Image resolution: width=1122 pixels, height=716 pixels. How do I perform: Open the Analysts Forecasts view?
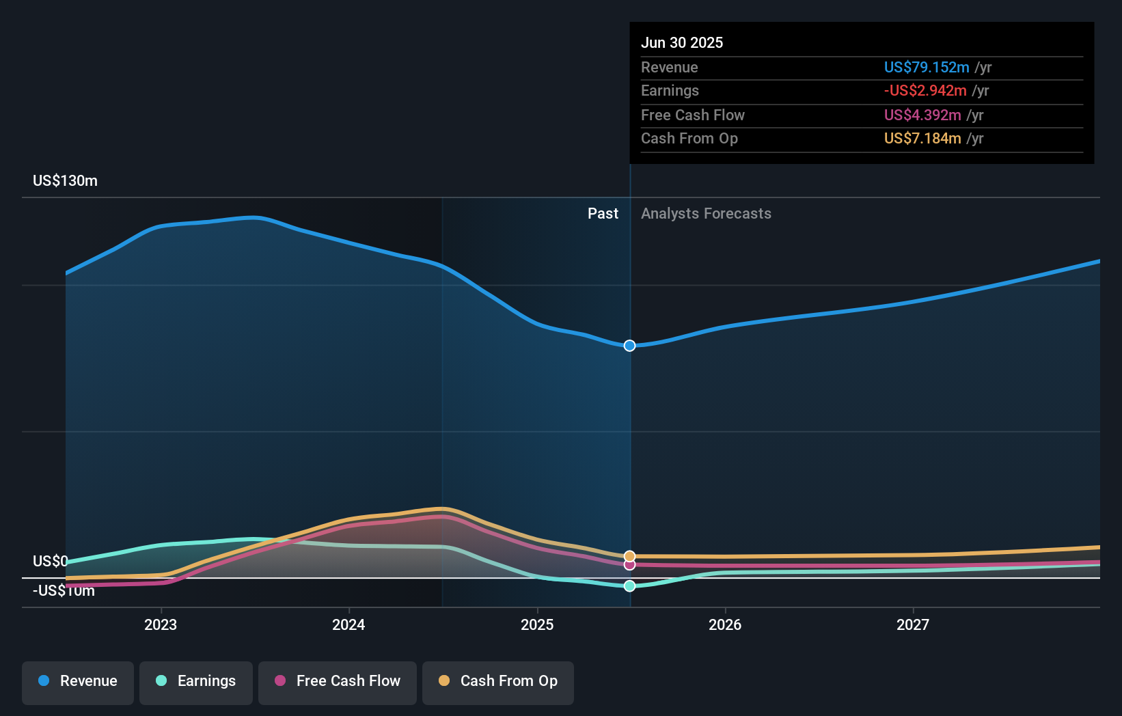coord(706,213)
